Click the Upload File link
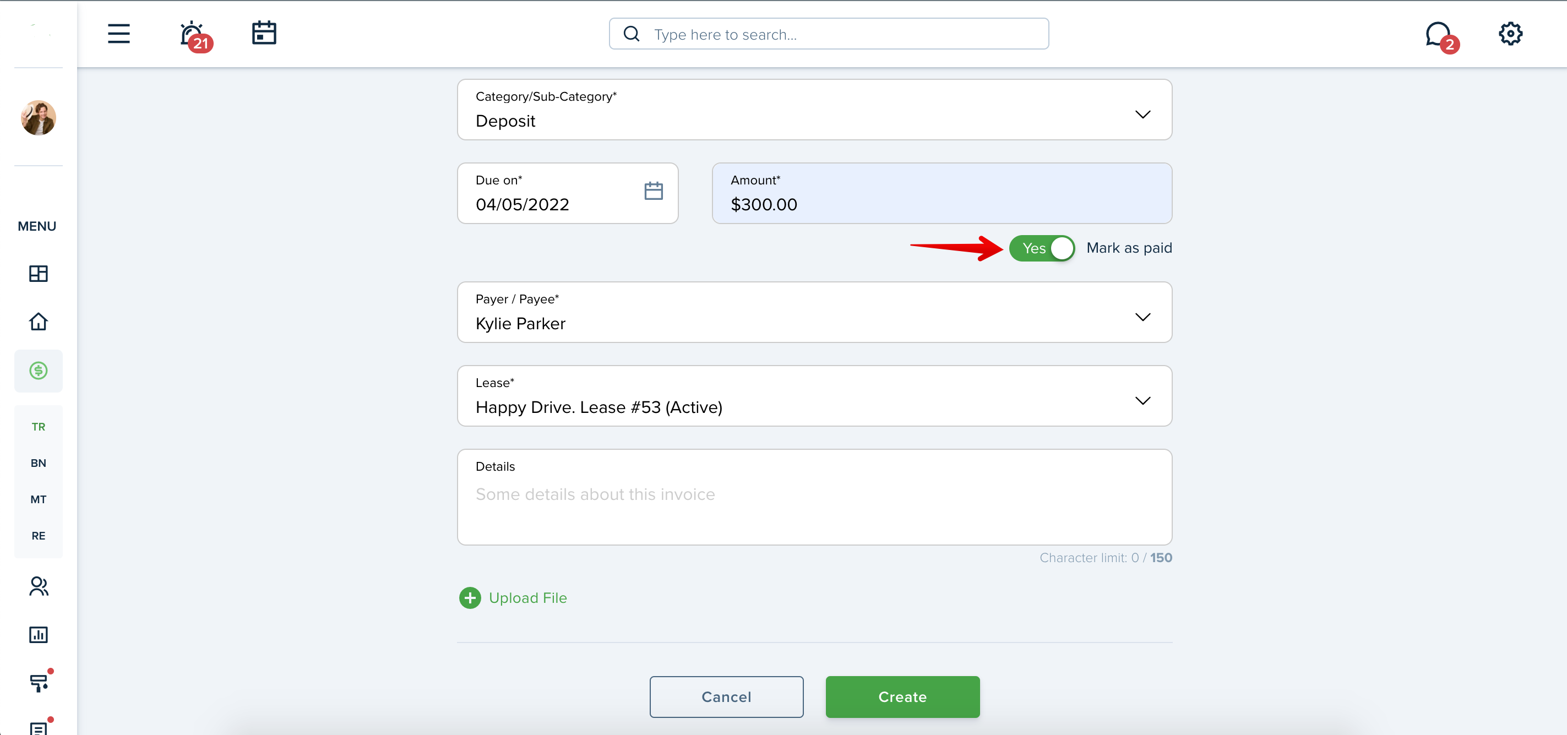 coord(527,598)
